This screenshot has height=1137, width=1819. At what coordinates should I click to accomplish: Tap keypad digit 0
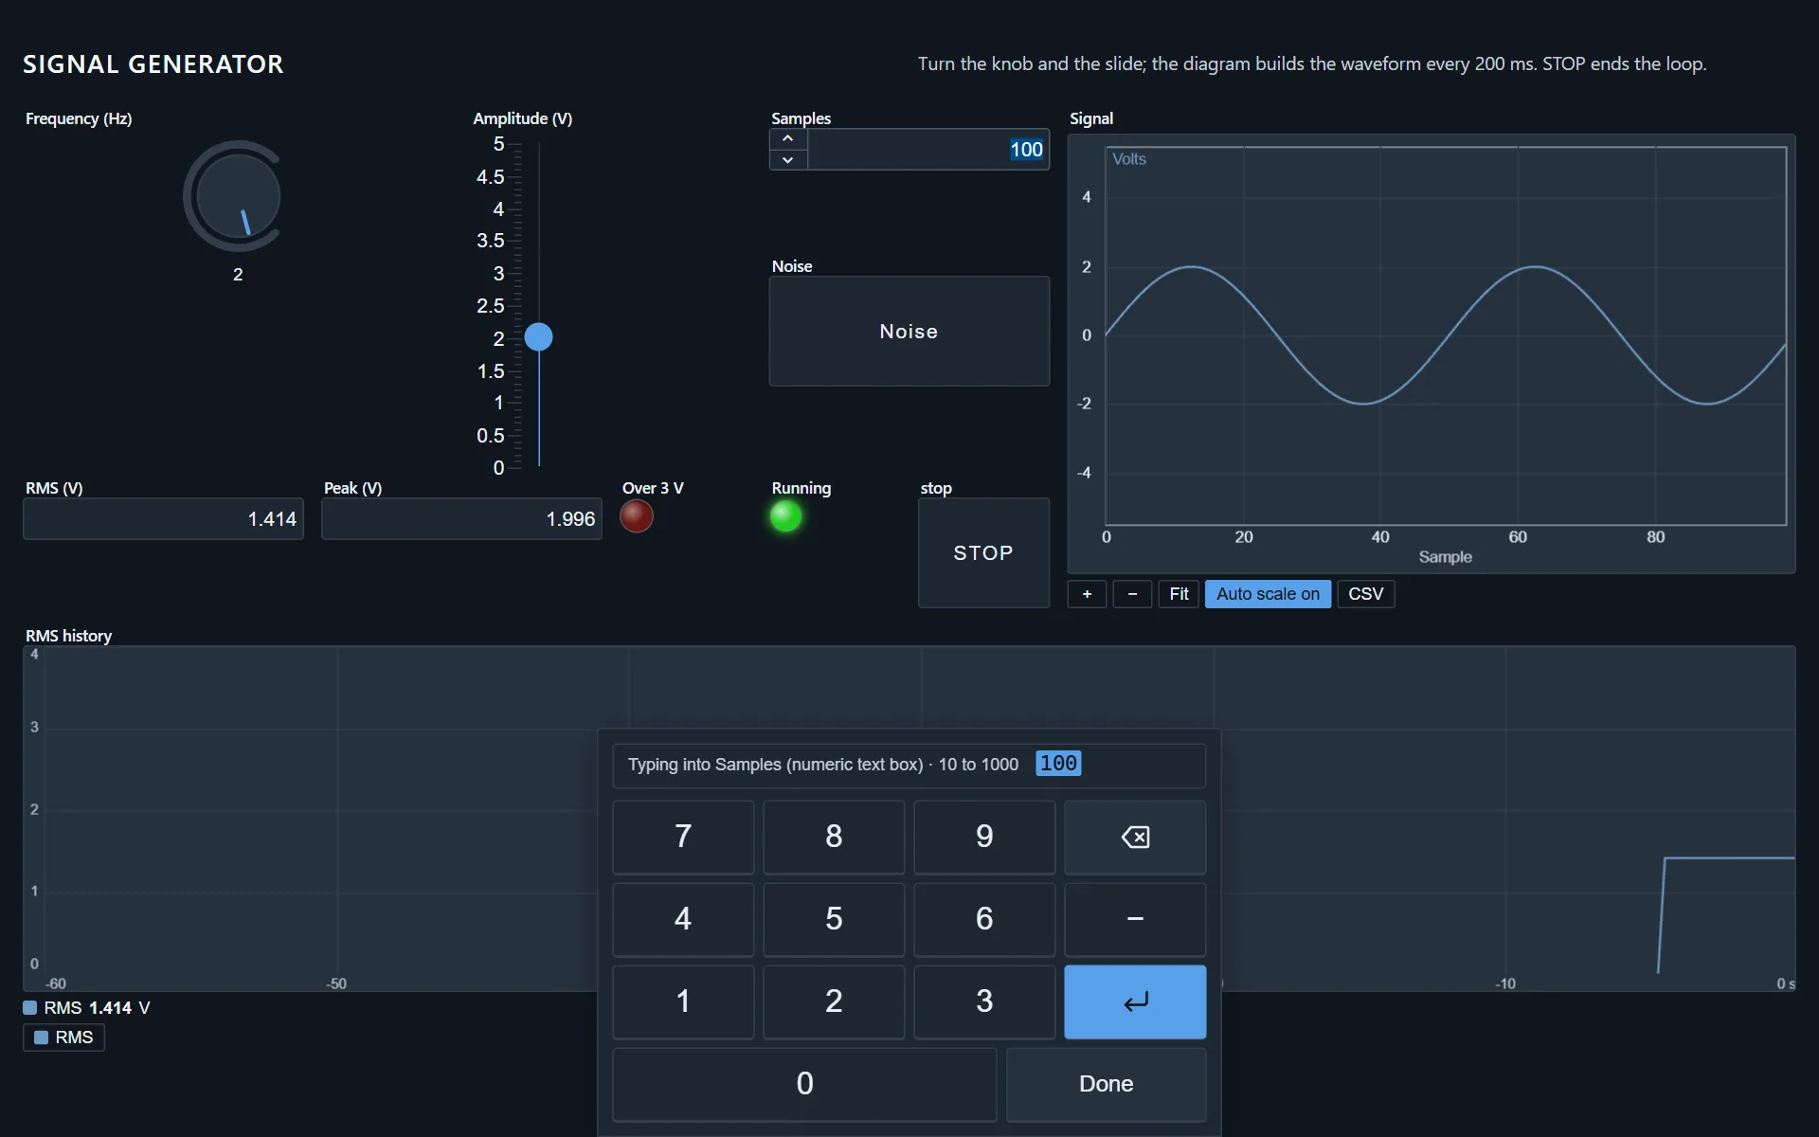pos(804,1084)
